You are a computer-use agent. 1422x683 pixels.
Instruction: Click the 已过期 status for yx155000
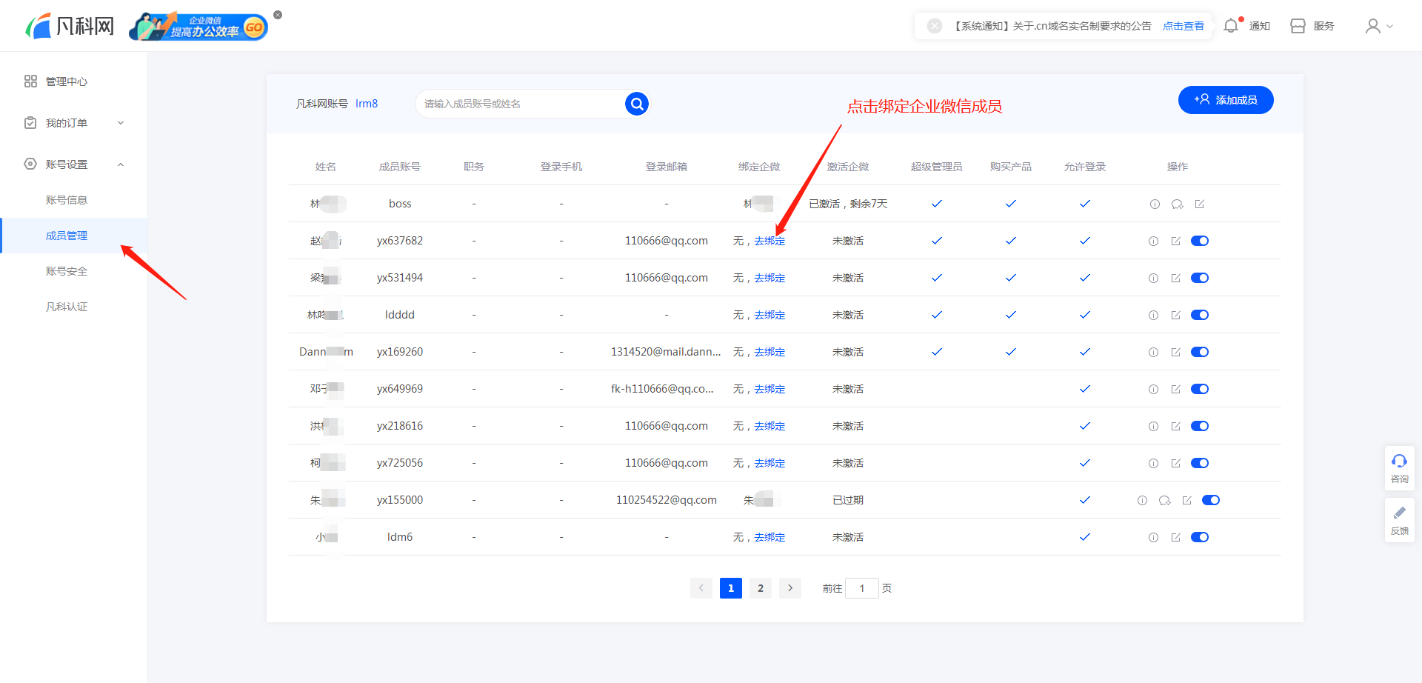[848, 500]
